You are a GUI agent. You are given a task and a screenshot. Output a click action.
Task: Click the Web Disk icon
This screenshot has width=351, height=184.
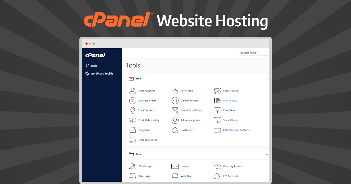pyautogui.click(x=175, y=176)
